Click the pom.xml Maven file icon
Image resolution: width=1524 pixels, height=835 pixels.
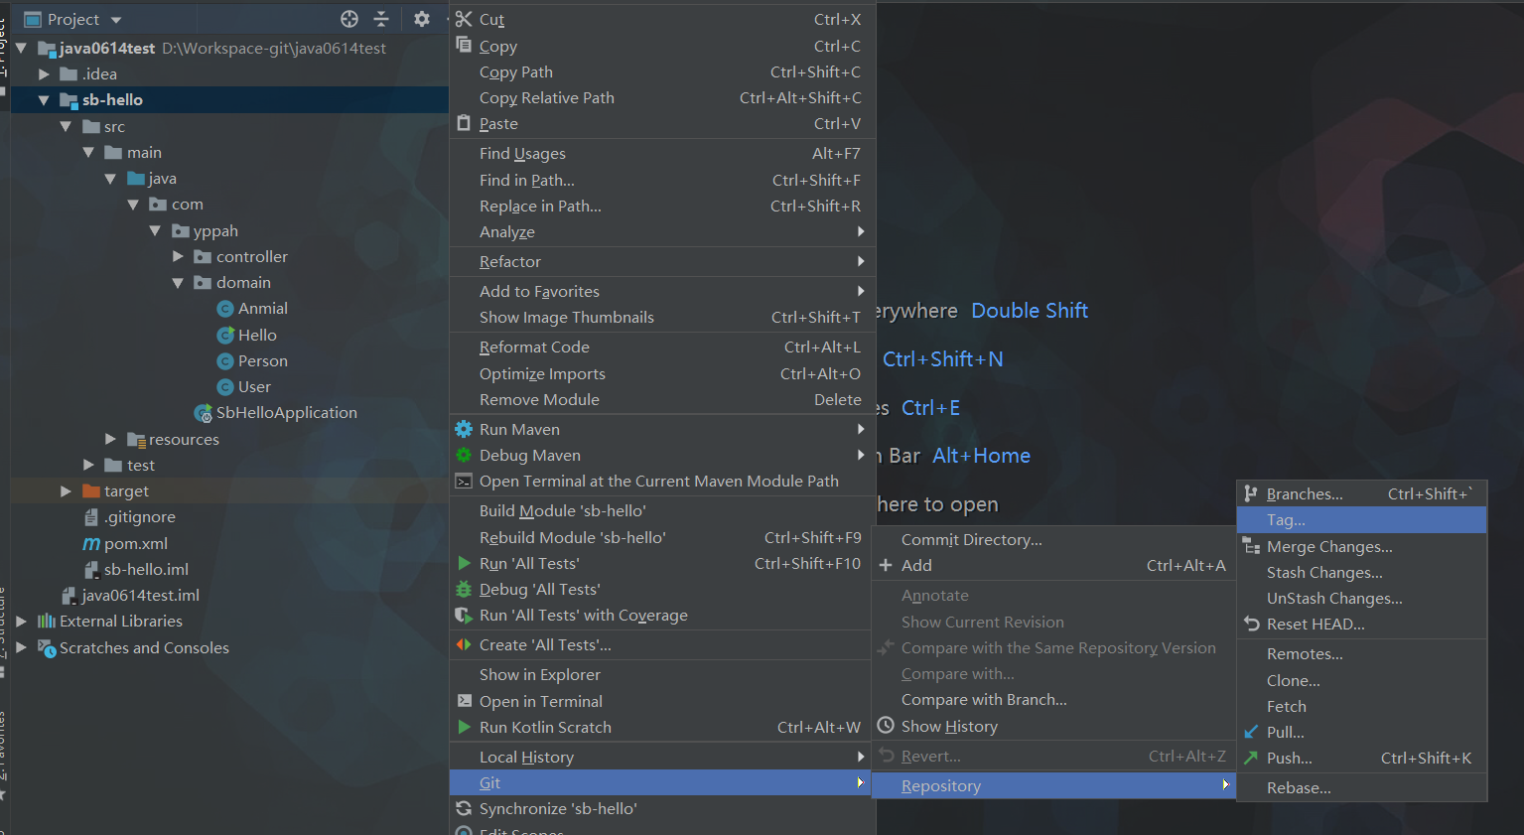pos(91,543)
